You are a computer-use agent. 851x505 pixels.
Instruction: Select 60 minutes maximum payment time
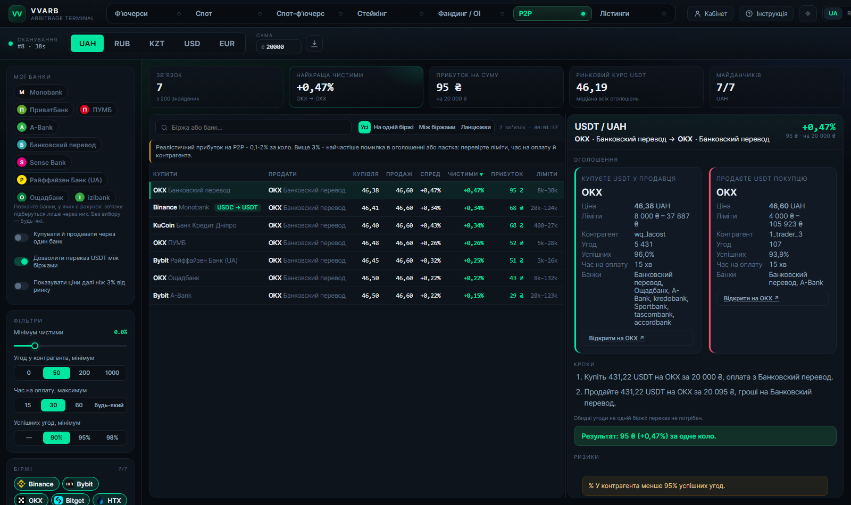tap(79, 405)
